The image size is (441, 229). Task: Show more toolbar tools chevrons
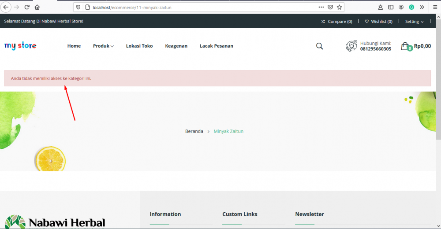tap(422, 7)
